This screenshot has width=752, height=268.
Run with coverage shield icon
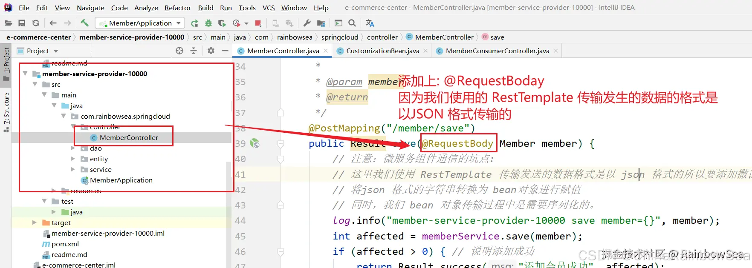tap(222, 23)
